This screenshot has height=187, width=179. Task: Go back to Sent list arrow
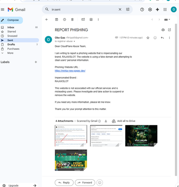pyautogui.click(x=47, y=19)
